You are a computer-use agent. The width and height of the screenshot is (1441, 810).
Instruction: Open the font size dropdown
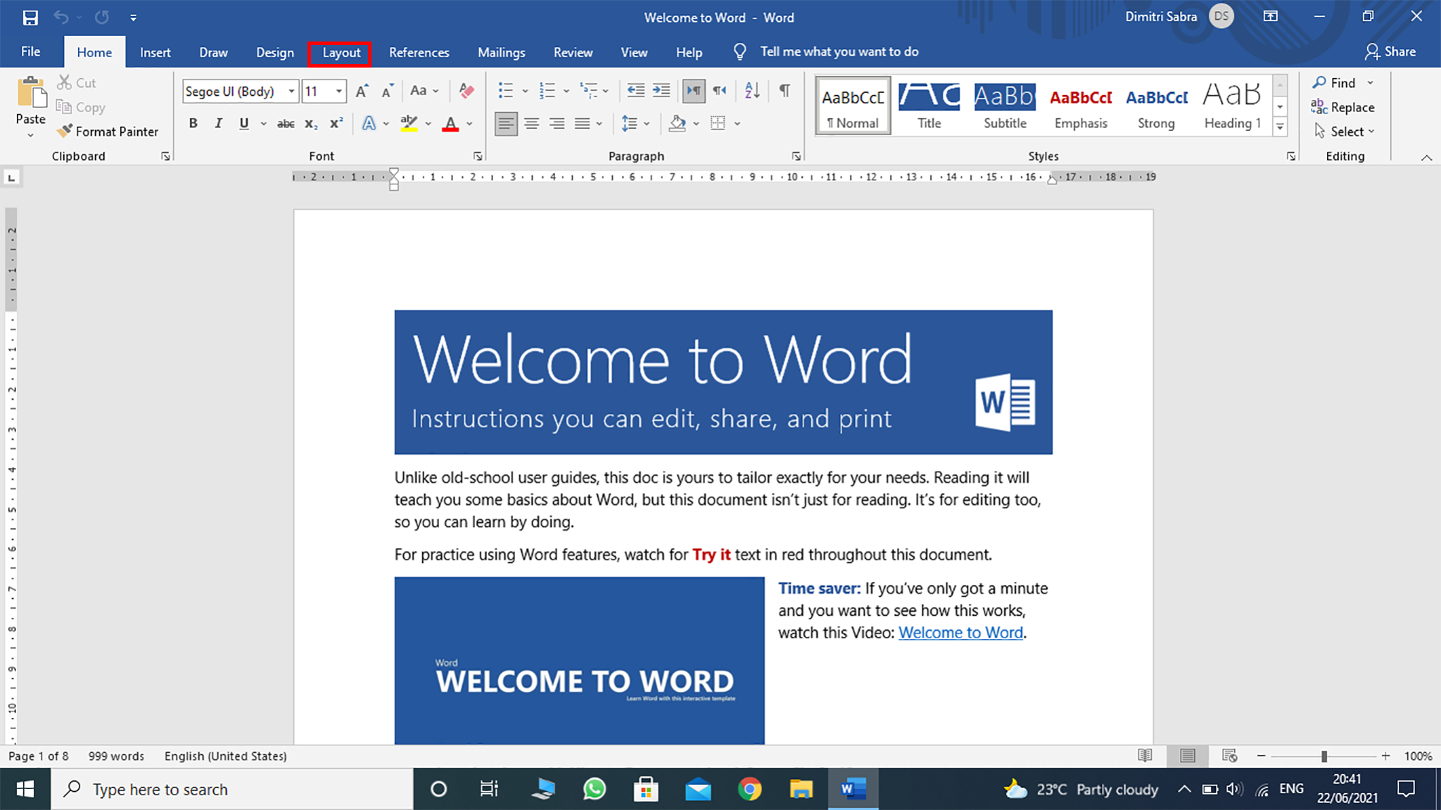[338, 91]
